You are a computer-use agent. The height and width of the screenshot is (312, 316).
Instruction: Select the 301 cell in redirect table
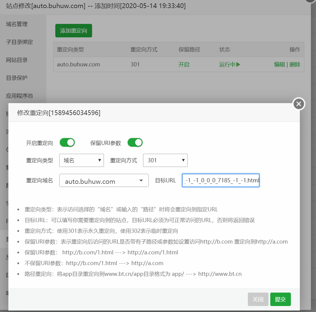click(x=135, y=65)
